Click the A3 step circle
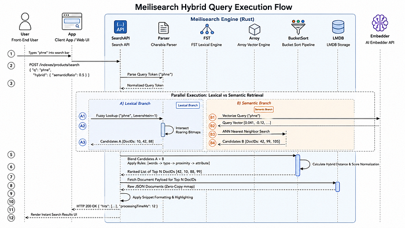Screen dimensions: 405x228 (82, 142)
